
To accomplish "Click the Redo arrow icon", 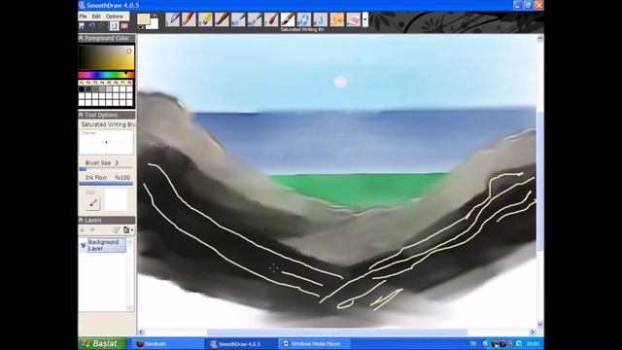I will pyautogui.click(x=102, y=26).
